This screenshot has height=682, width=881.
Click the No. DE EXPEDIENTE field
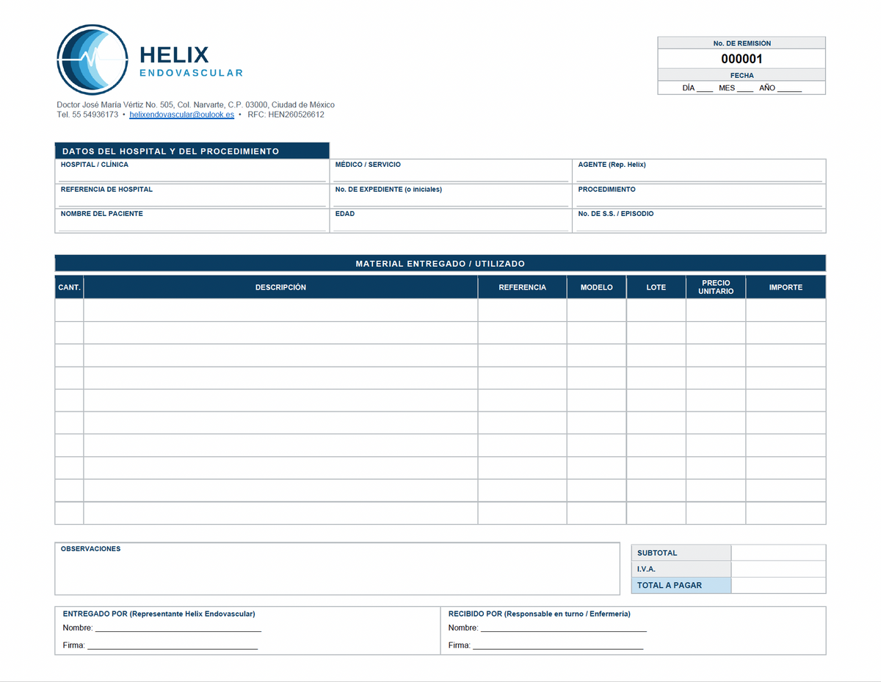pyautogui.click(x=451, y=196)
